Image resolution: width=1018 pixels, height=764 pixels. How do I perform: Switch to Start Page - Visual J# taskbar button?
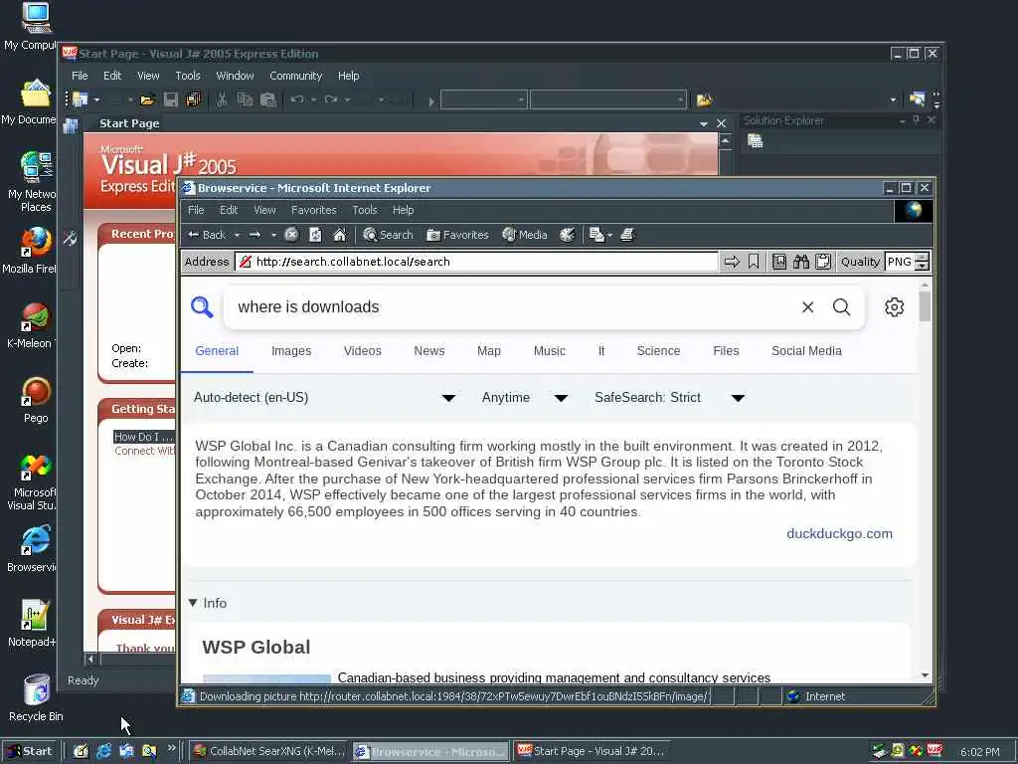(593, 752)
